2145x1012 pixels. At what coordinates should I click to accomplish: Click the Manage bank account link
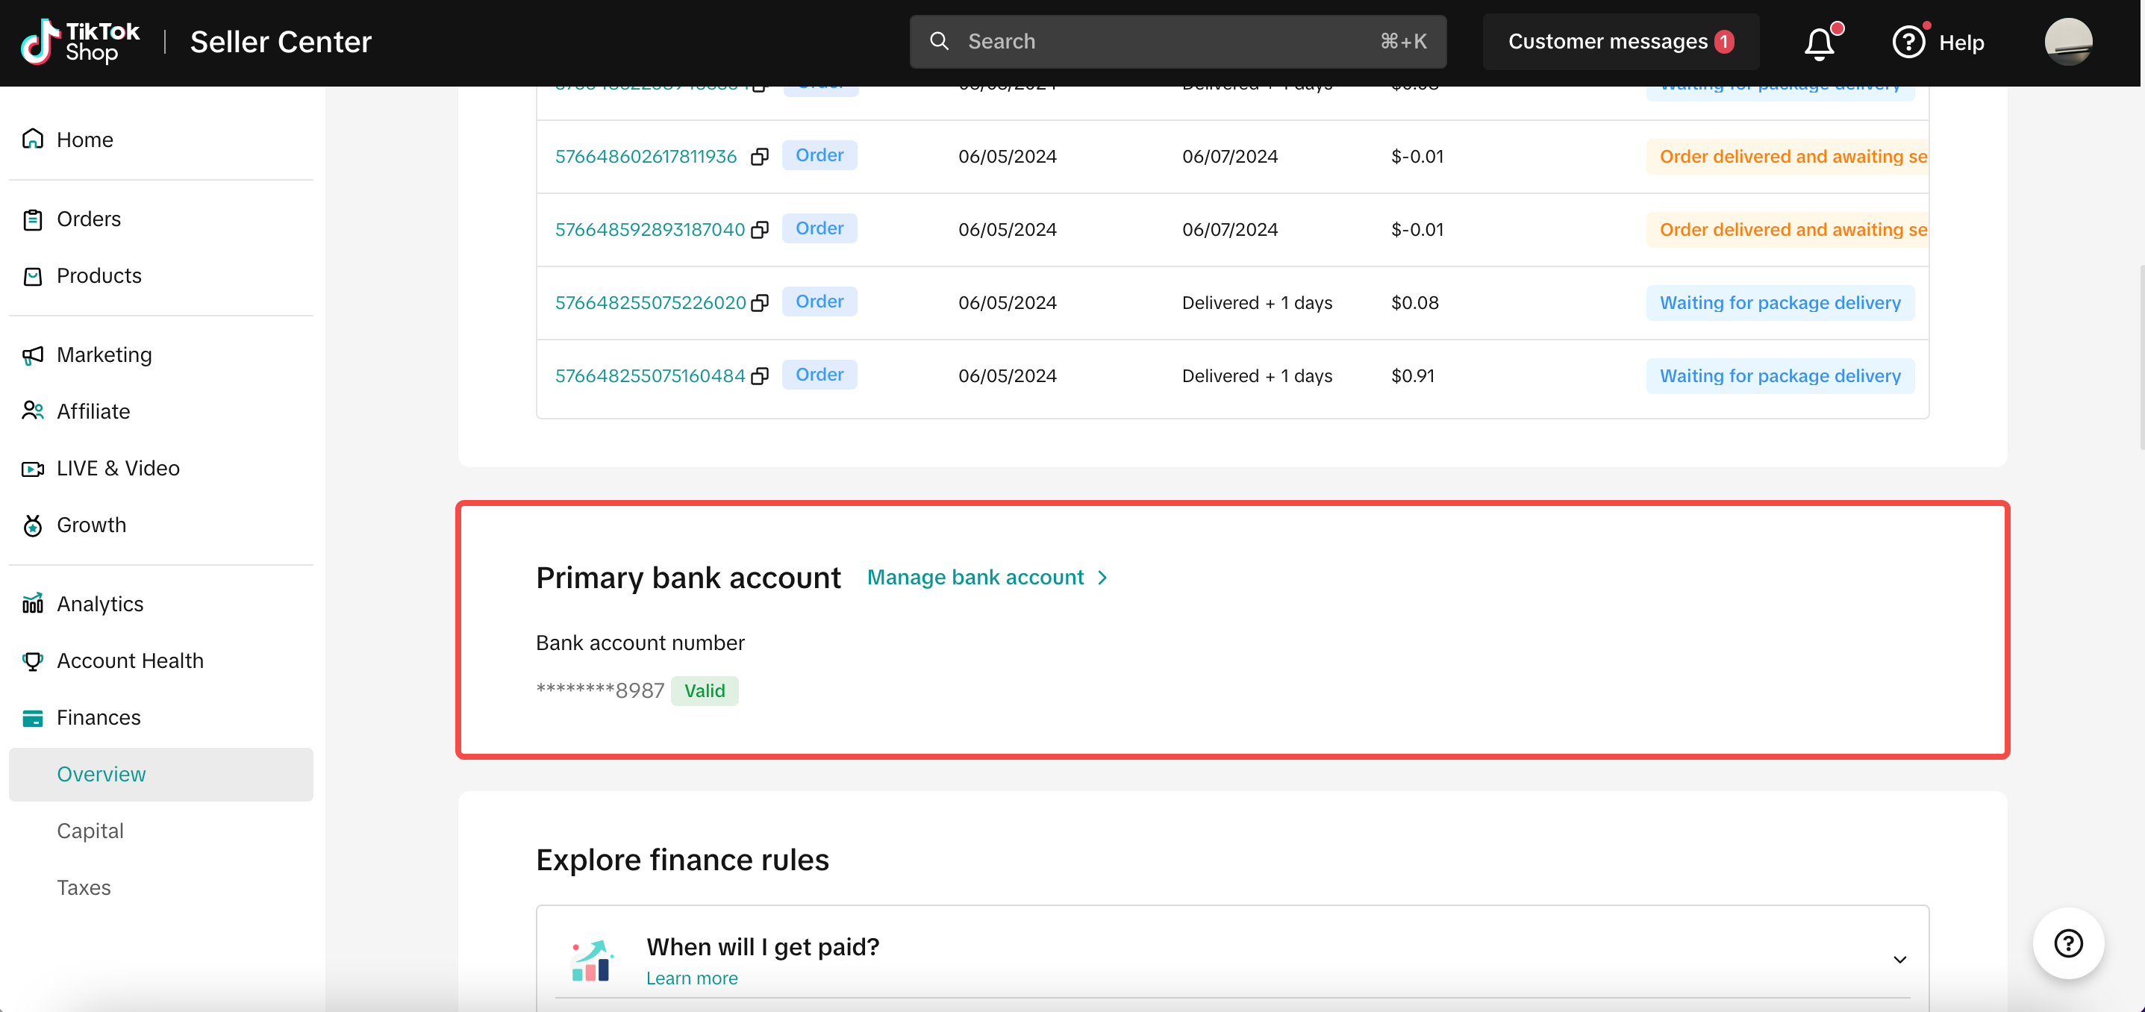[975, 577]
